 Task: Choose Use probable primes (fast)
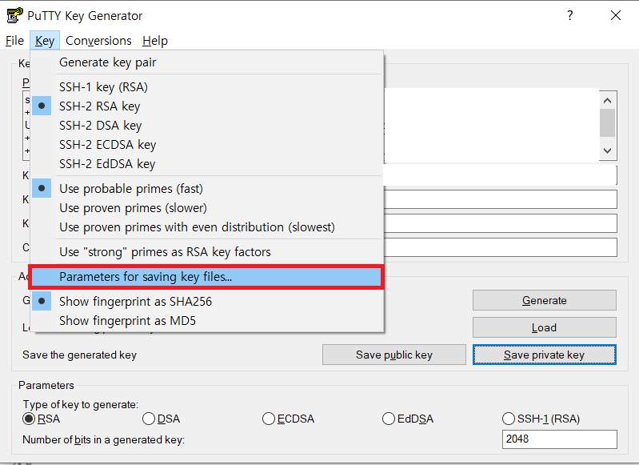pos(206,188)
